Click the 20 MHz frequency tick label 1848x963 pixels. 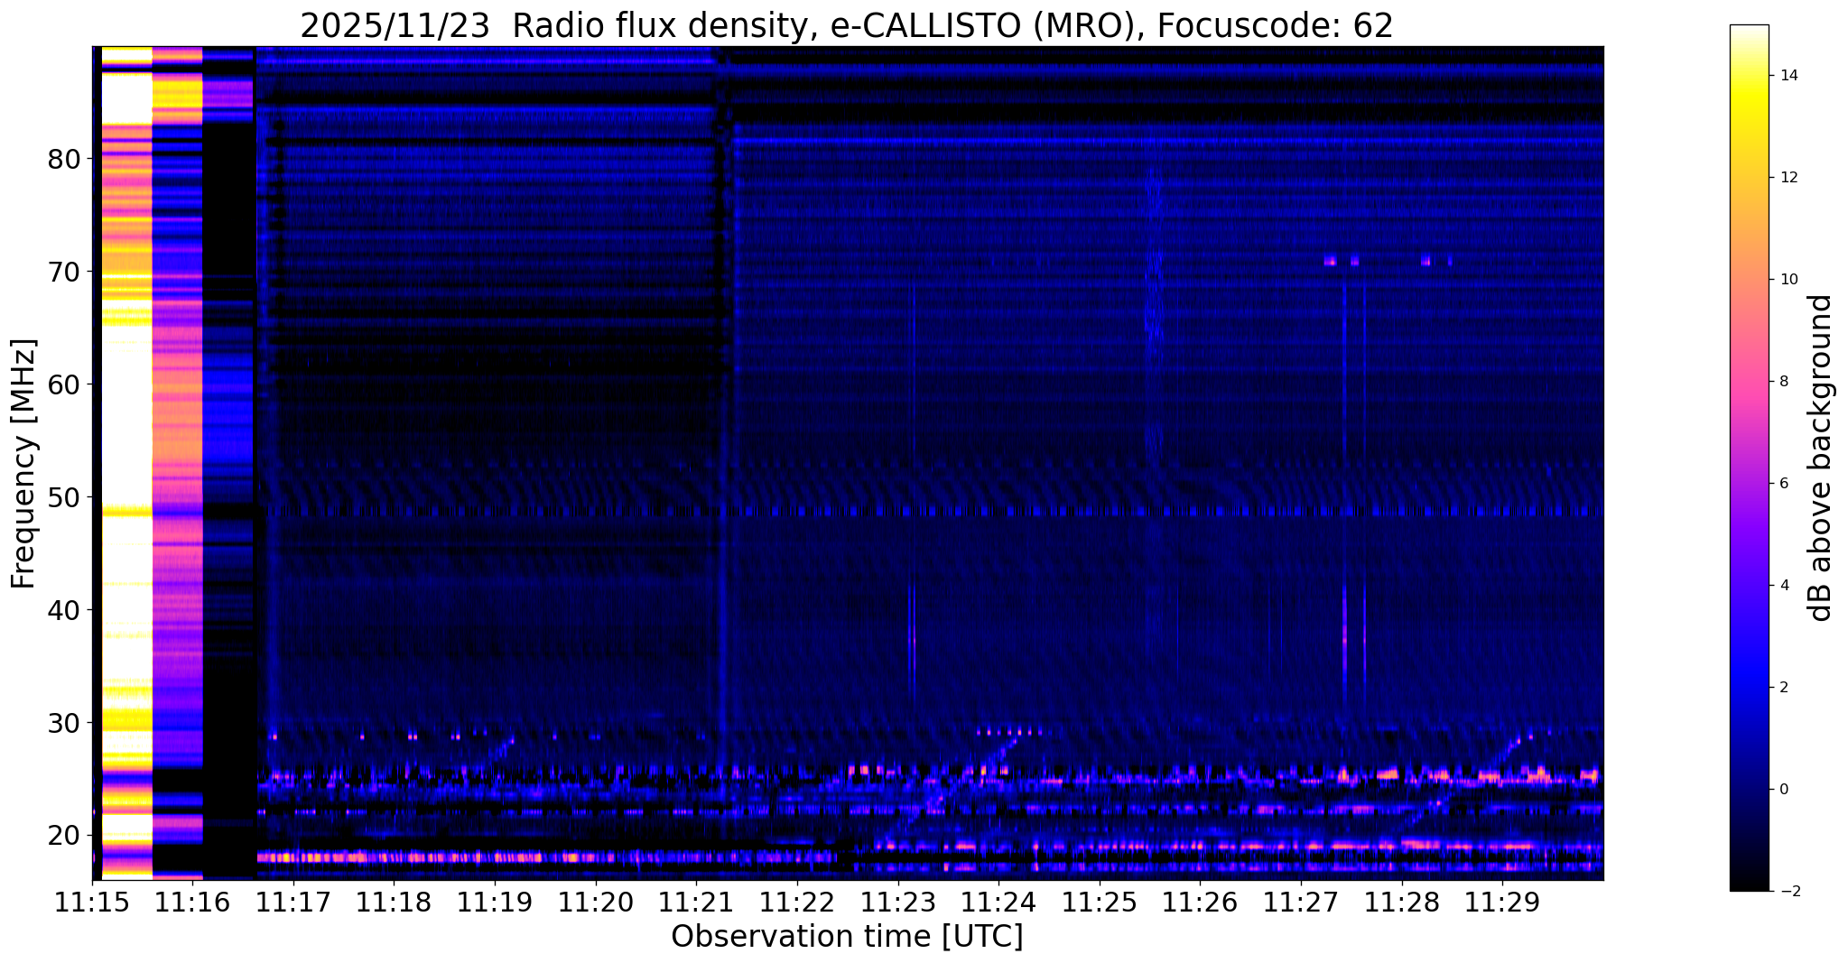click(x=64, y=836)
